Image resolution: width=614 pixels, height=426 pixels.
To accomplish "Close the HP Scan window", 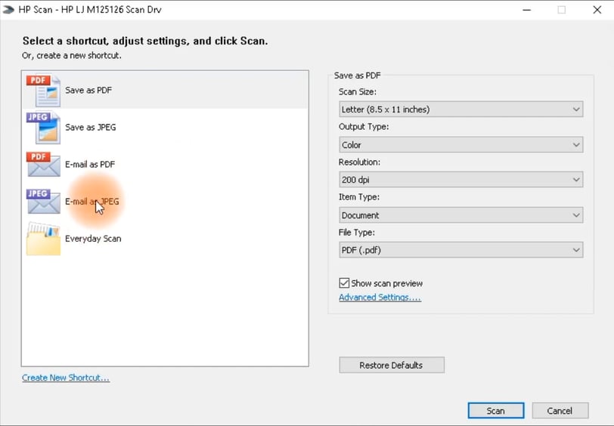I will coord(597,10).
